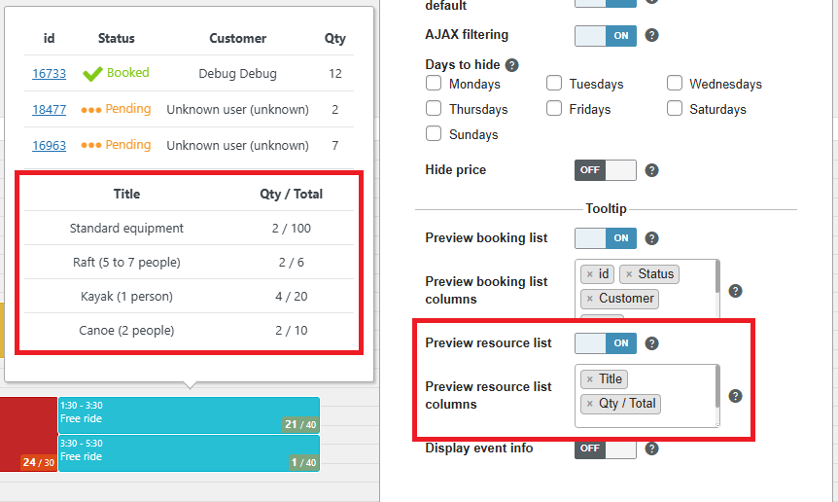Image resolution: width=838 pixels, height=502 pixels.
Task: Open booking 18477 link
Action: pos(50,110)
